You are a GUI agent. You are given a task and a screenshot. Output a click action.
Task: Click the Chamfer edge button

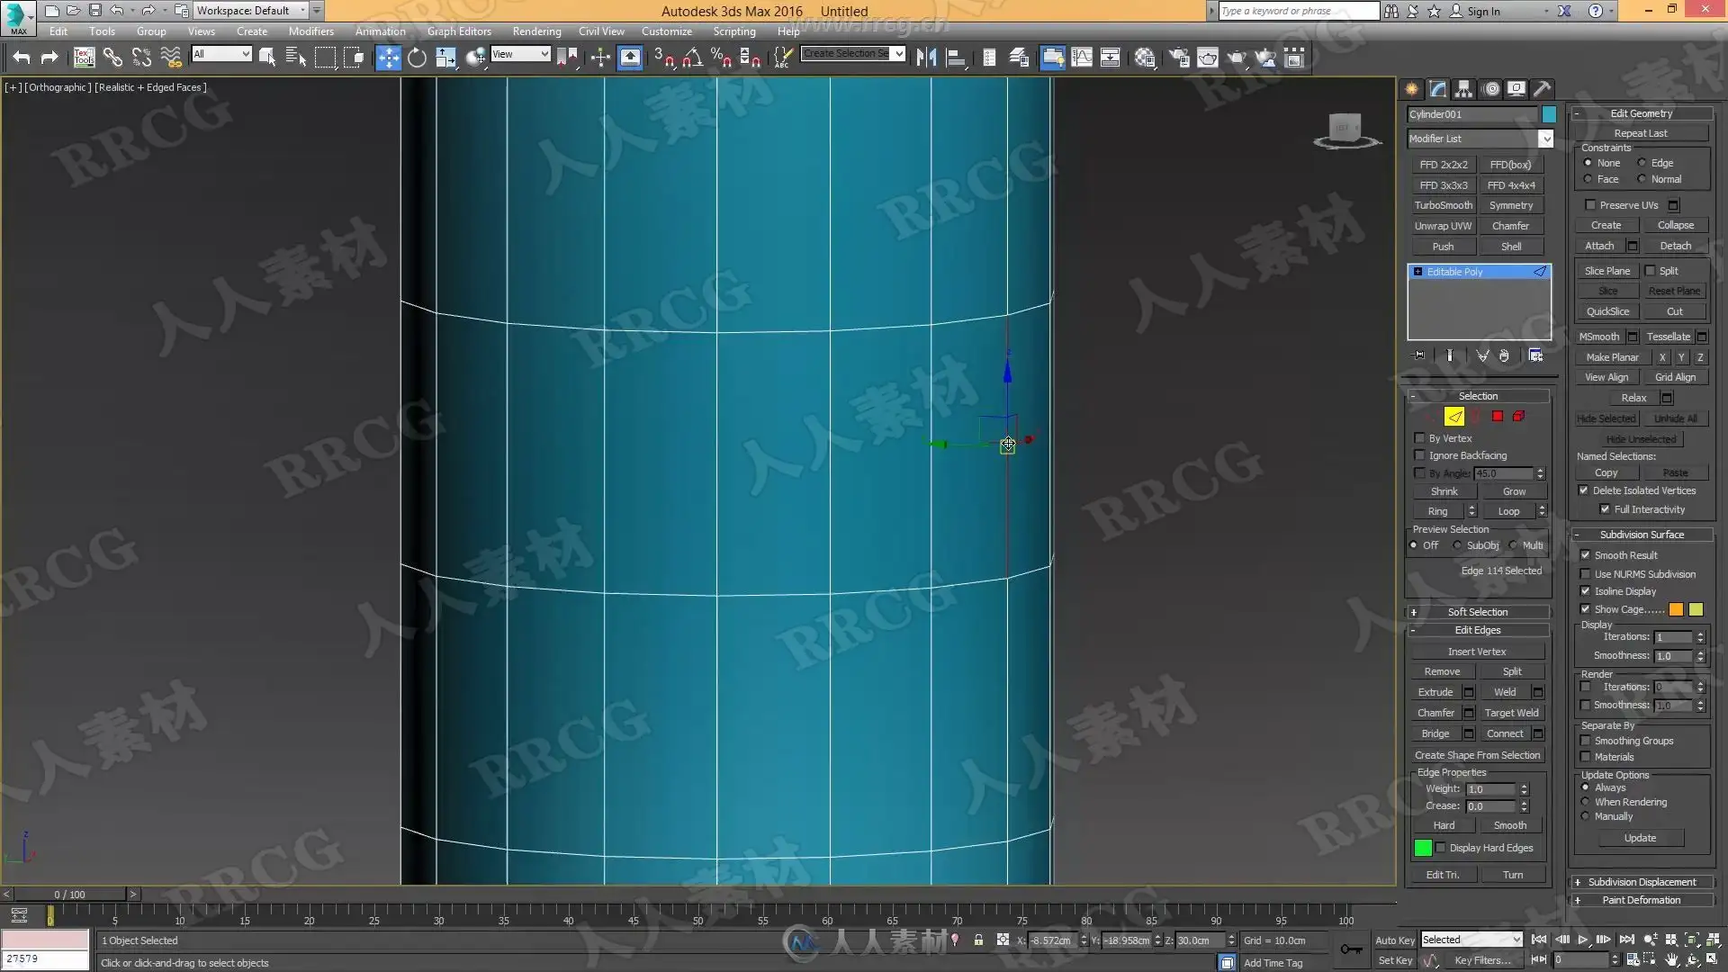(1435, 713)
